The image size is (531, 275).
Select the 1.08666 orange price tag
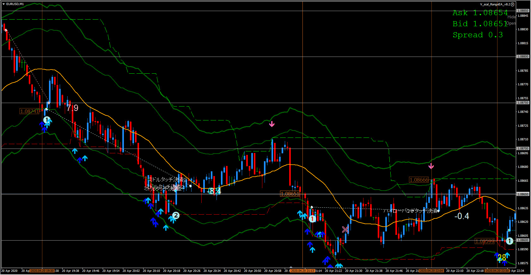(x=419, y=180)
